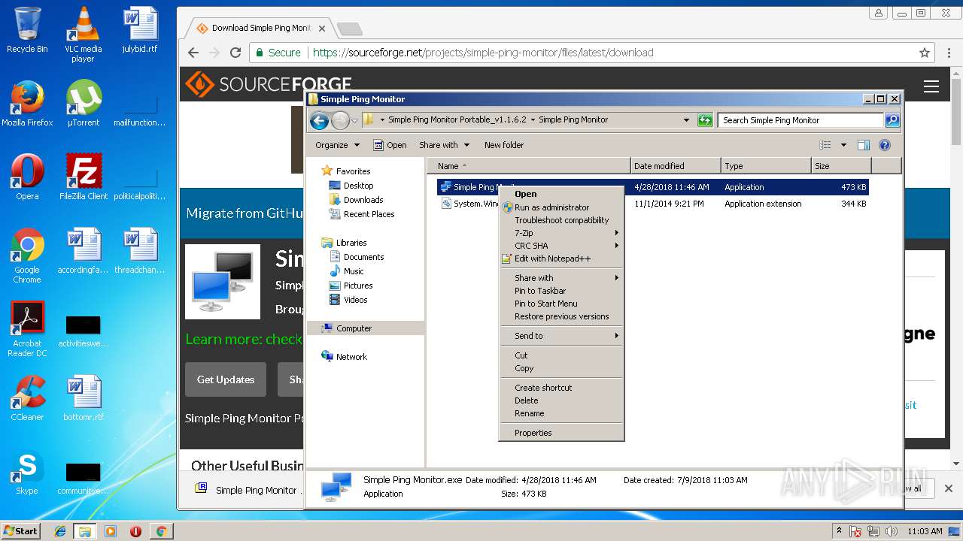
Task: Launch Opera browser desktop shortcut
Action: [27, 177]
